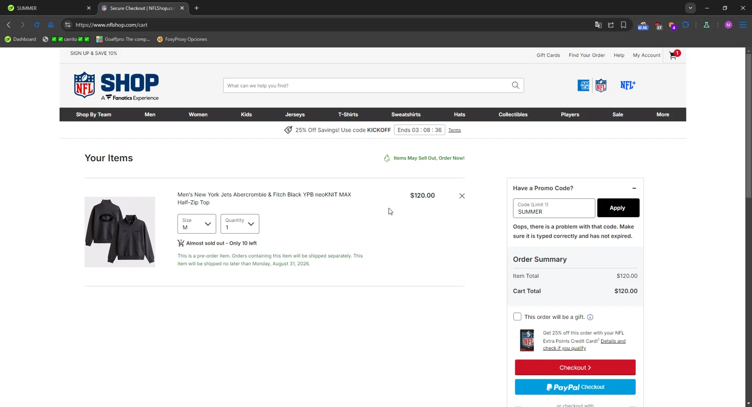This screenshot has height=407, width=752.
Task: Close the SUMMER tab
Action: [89, 8]
